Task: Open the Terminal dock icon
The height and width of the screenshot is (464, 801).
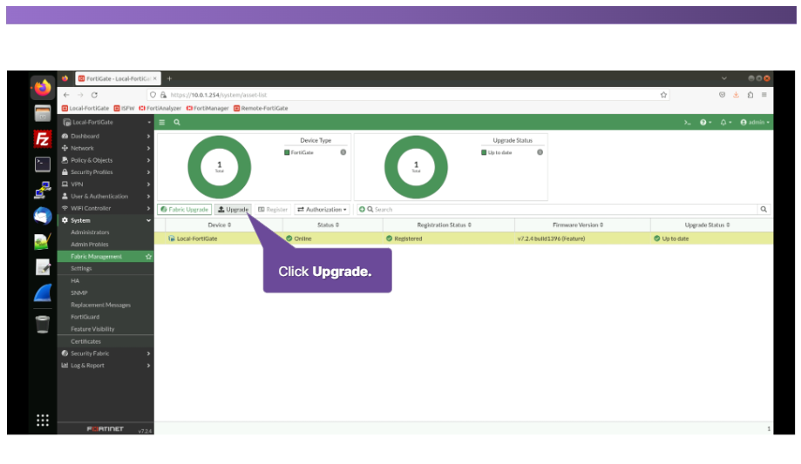Action: point(43,164)
